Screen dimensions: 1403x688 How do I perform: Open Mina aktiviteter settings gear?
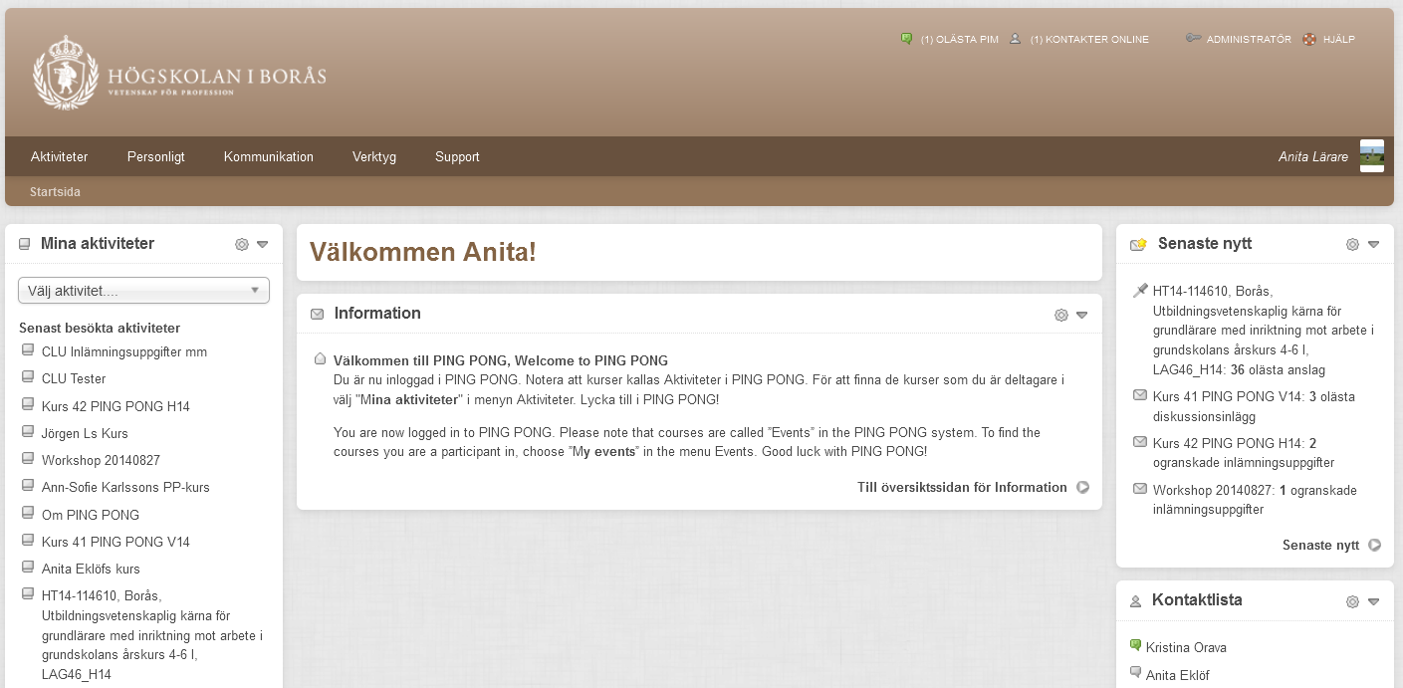click(241, 244)
